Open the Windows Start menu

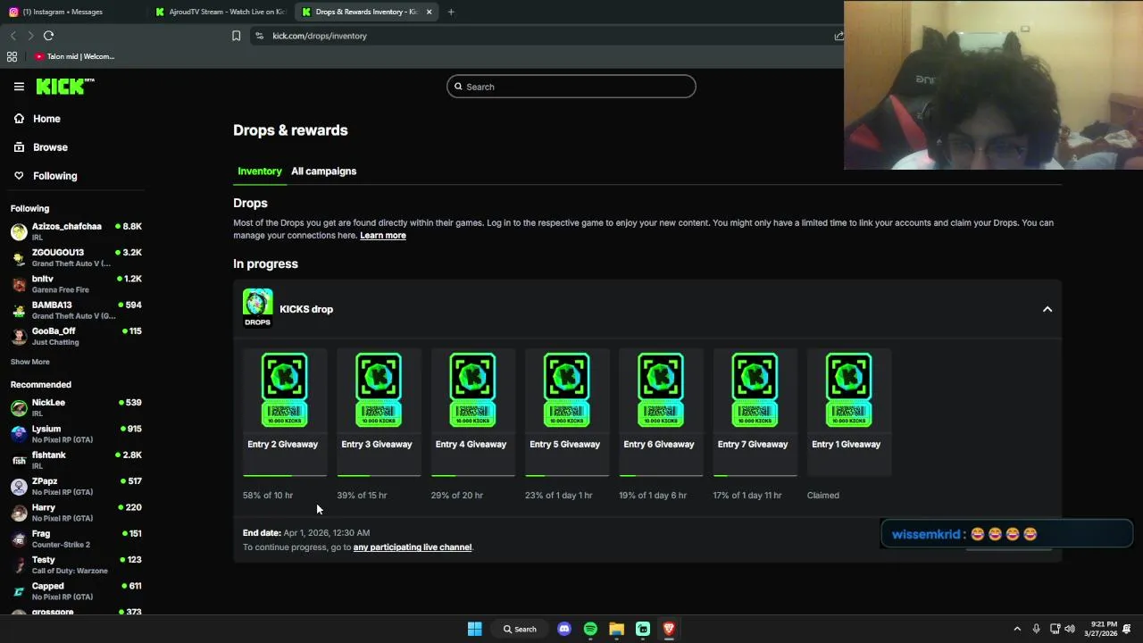tap(475, 629)
